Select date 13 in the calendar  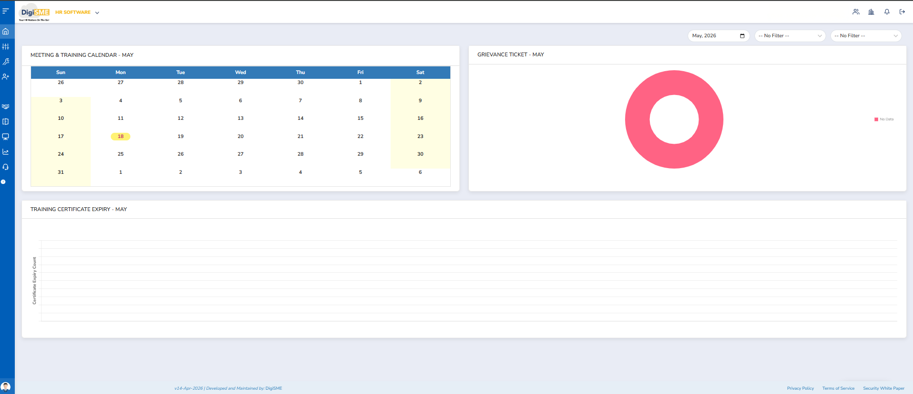pos(241,118)
